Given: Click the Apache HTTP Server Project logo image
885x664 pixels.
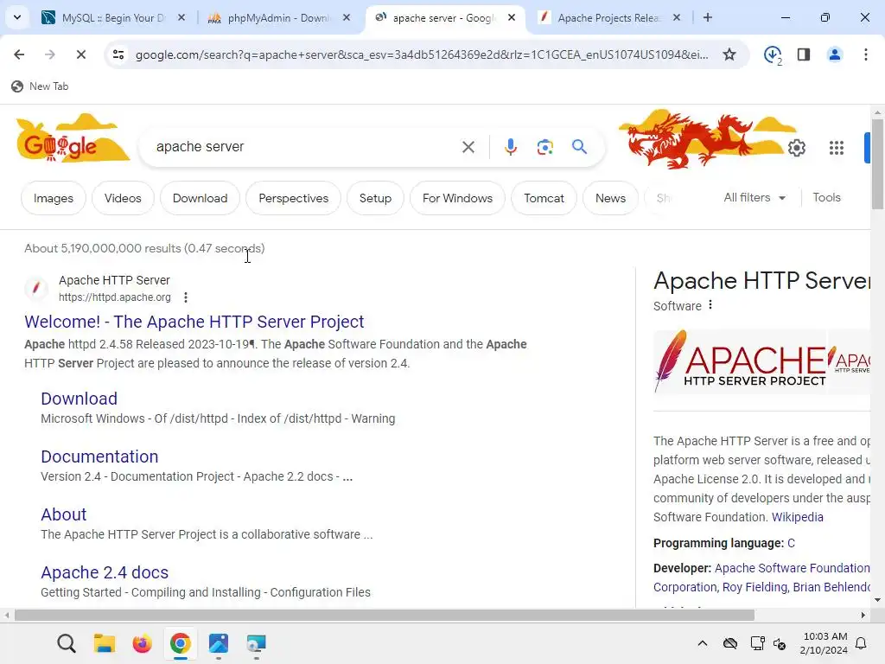Looking at the screenshot, I should (x=741, y=361).
